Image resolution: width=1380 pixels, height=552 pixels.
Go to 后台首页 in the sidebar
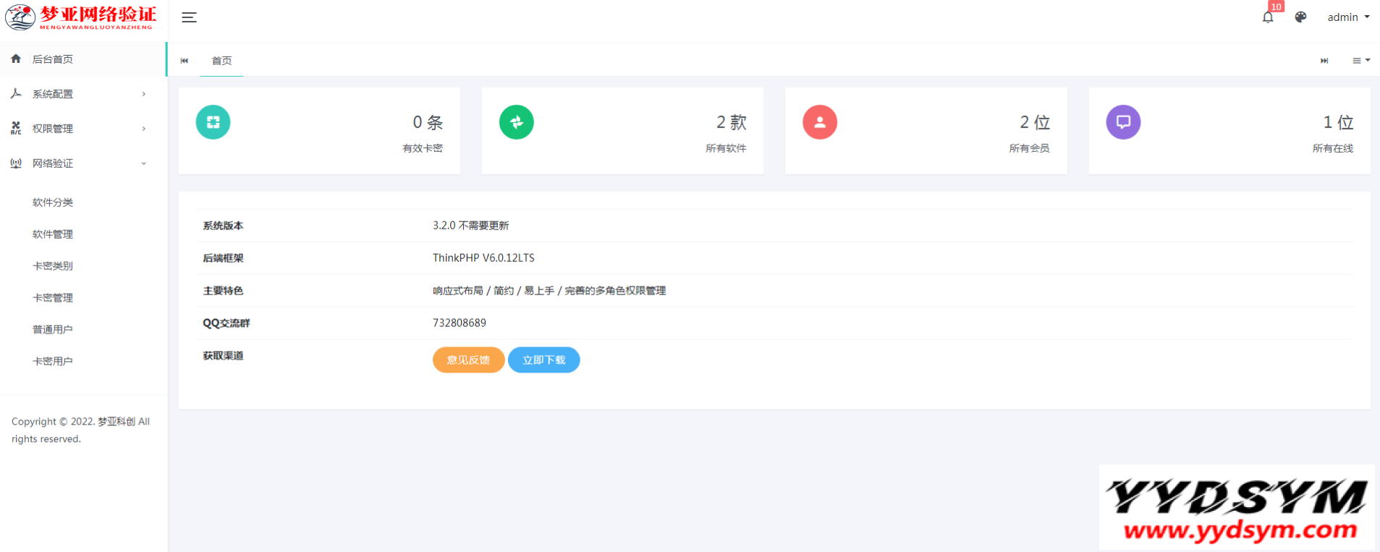53,59
